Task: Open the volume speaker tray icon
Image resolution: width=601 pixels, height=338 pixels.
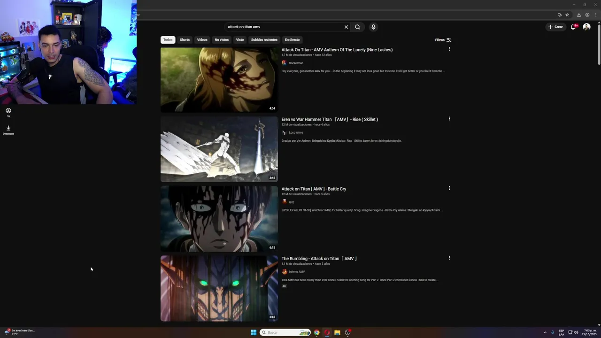Action: pos(576,332)
